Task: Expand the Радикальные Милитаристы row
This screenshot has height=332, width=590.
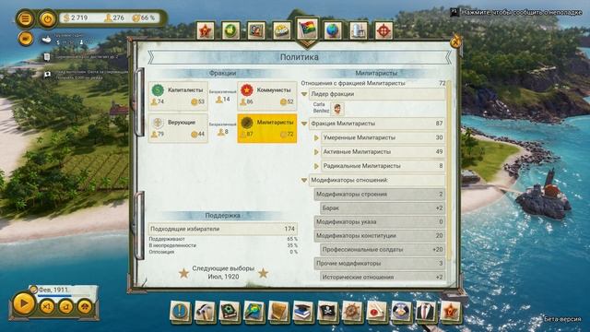Action: [x=316, y=166]
